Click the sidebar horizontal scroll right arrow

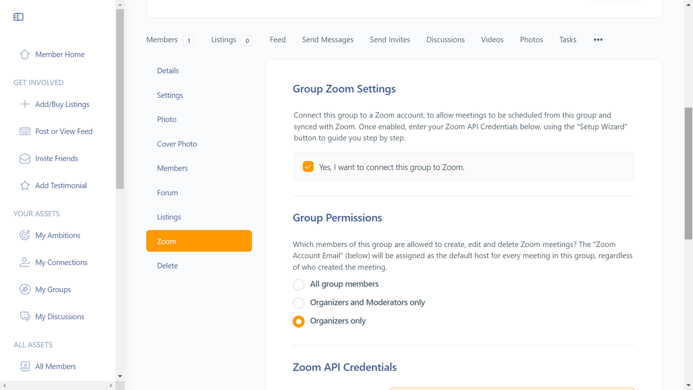coord(111,386)
